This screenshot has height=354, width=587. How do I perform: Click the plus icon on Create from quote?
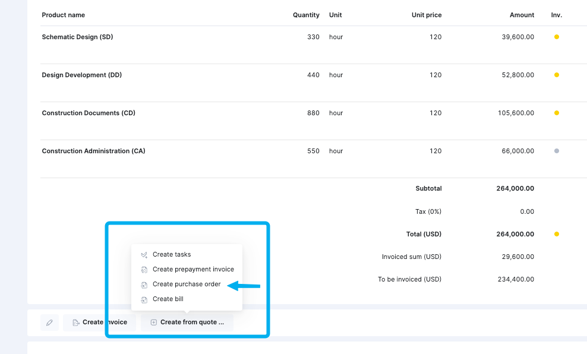pyautogui.click(x=153, y=322)
